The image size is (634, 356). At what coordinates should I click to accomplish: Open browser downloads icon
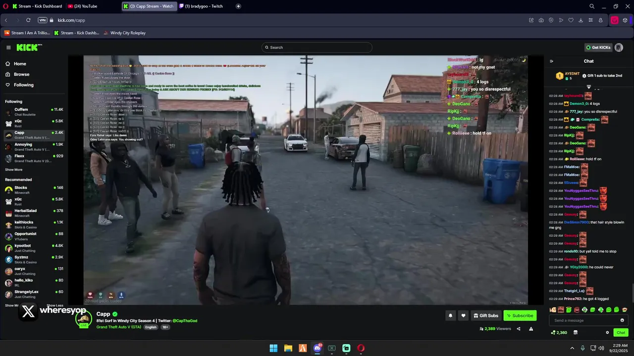pyautogui.click(x=581, y=20)
